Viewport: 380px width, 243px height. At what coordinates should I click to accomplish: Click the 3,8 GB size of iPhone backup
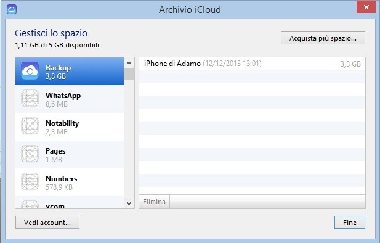[x=350, y=64]
